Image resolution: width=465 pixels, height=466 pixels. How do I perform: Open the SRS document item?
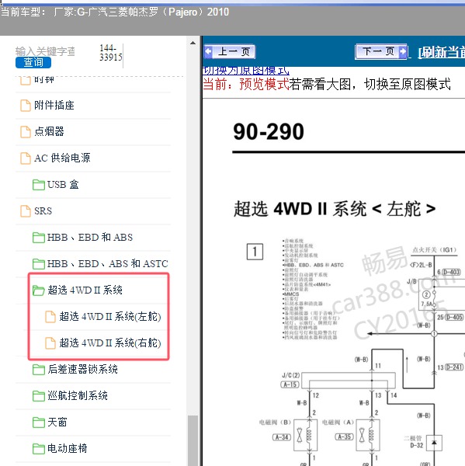point(43,210)
